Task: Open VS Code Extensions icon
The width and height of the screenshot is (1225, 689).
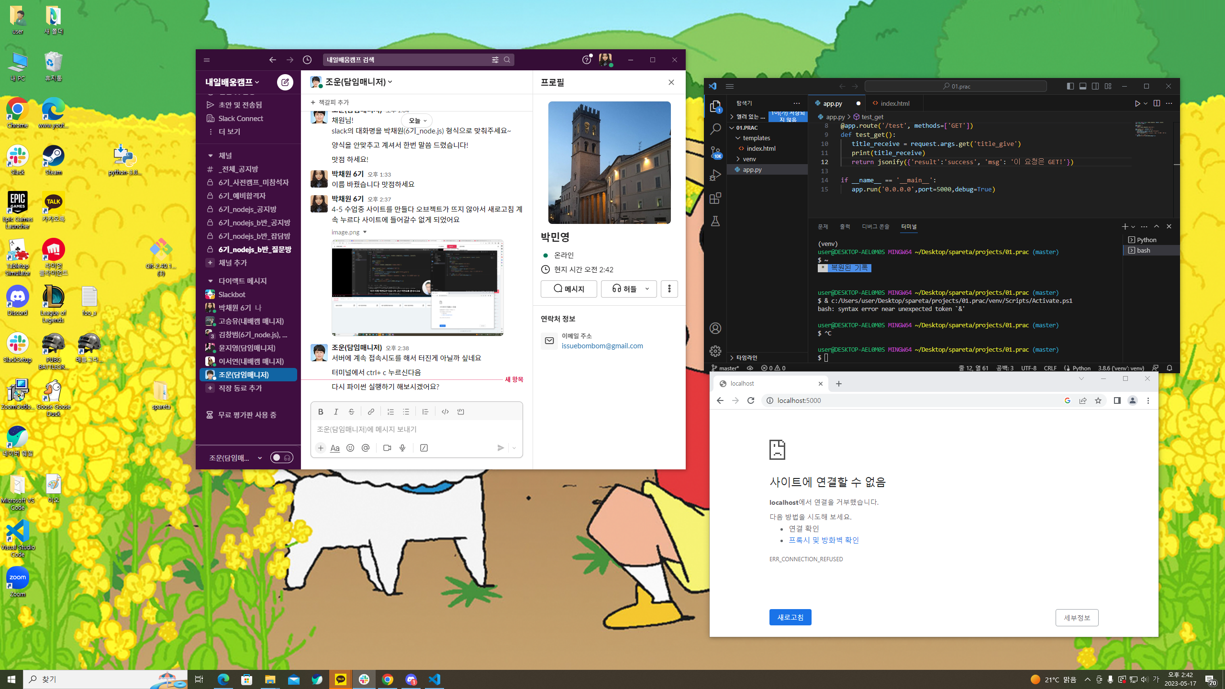Action: coord(715,198)
